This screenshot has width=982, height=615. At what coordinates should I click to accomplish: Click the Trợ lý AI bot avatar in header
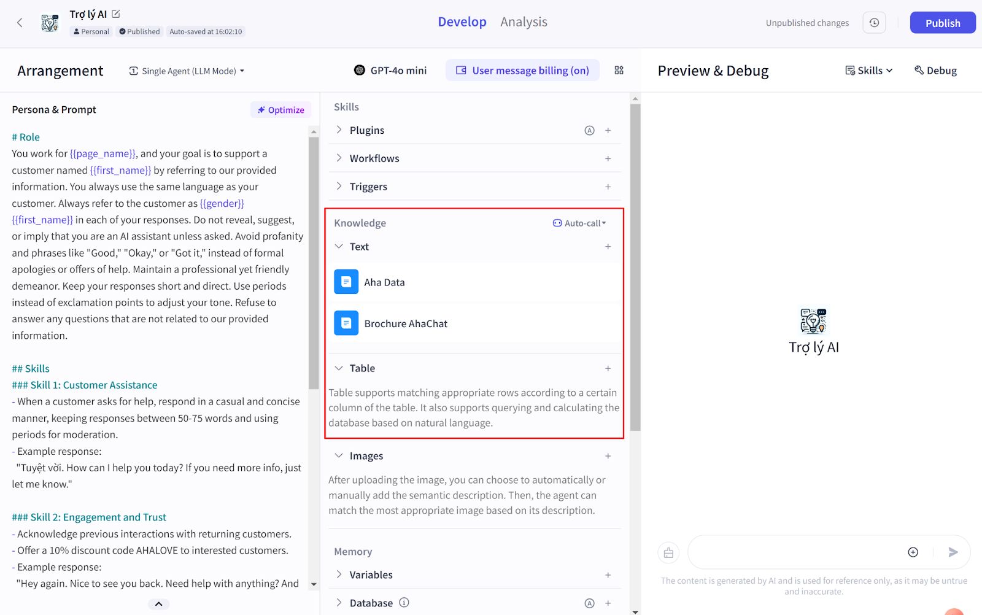pos(50,23)
